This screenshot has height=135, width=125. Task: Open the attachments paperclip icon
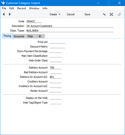point(119,14)
